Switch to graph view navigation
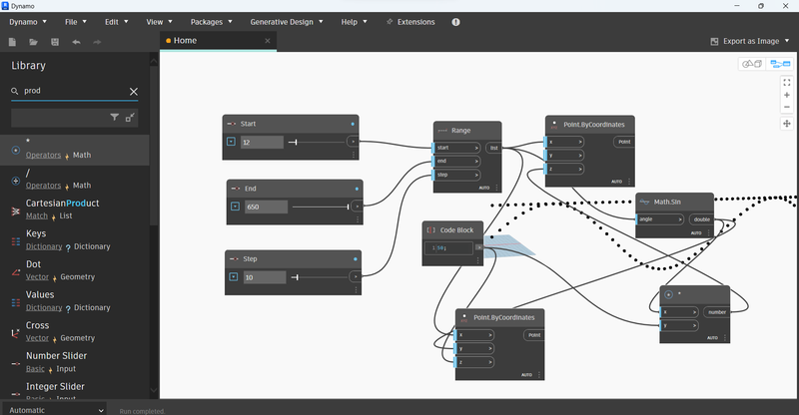Screen dimensions: 799x415 point(780,64)
